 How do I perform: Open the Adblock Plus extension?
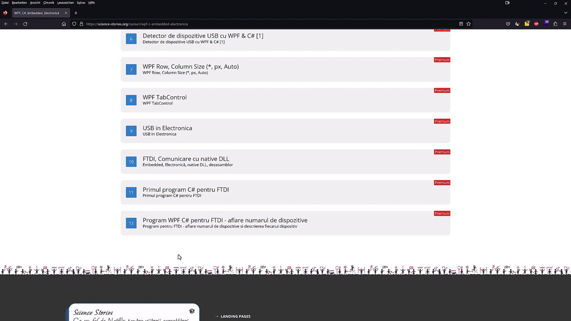tap(536, 24)
